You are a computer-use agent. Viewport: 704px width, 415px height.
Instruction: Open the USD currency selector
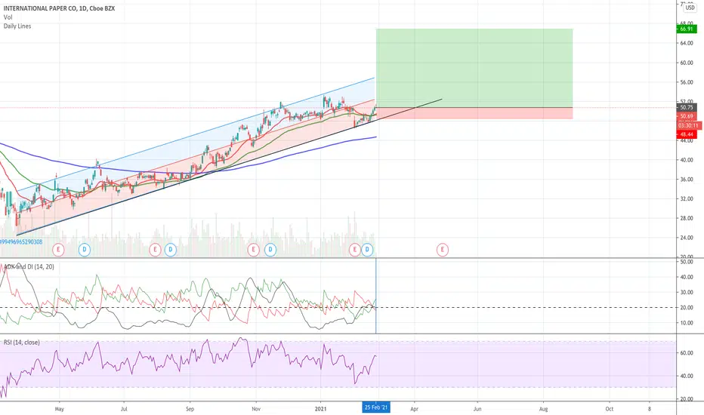pos(689,8)
